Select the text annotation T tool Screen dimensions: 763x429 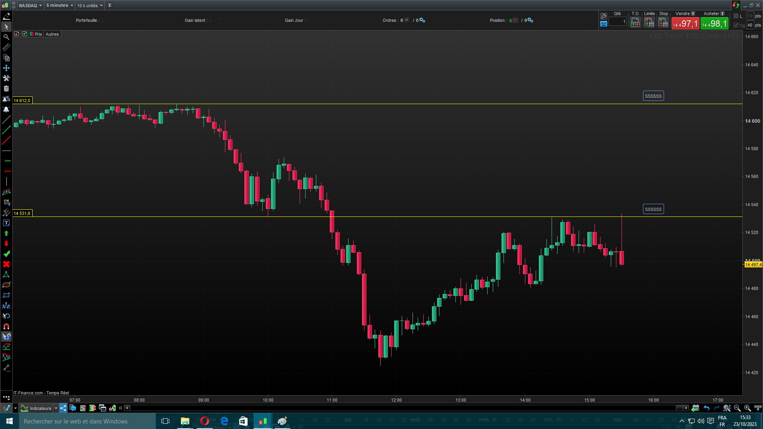(6, 223)
